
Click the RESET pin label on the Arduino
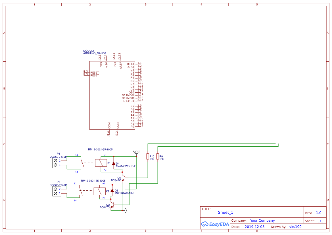94,73
